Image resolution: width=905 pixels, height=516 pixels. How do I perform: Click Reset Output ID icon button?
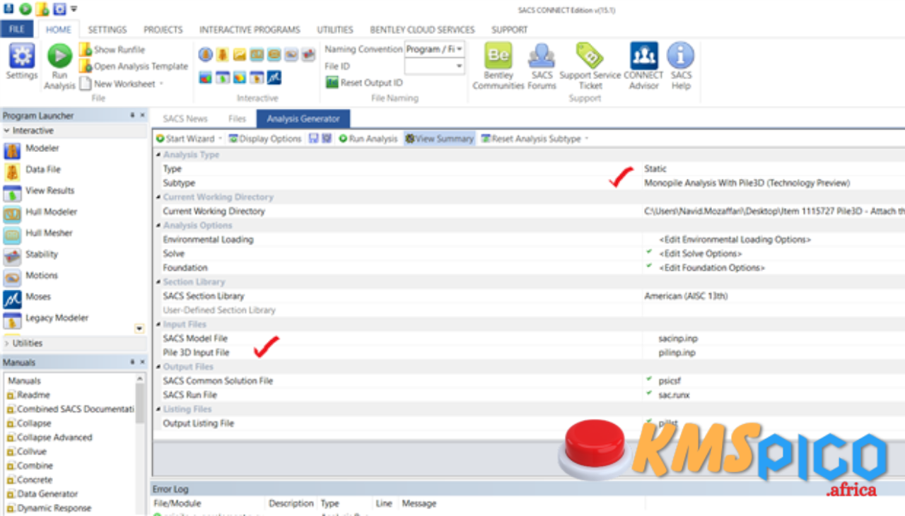[364, 83]
